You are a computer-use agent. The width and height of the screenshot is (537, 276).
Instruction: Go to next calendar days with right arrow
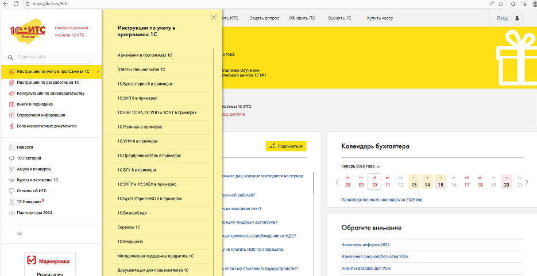527,182
